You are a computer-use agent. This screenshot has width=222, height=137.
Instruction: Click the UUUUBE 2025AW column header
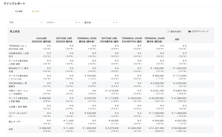click(41, 40)
